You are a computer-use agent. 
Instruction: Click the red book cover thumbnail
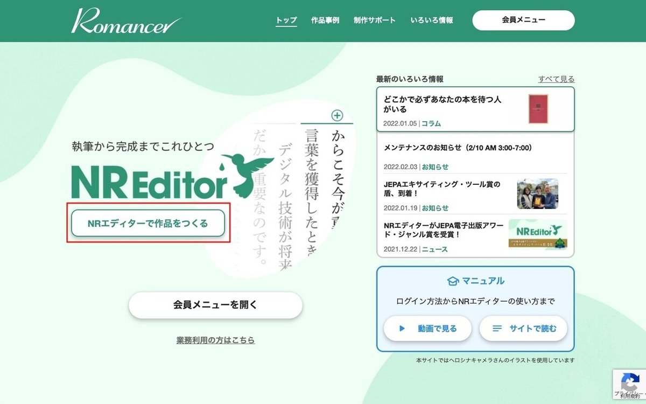click(539, 110)
